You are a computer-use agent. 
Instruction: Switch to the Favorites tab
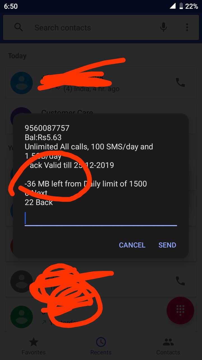[34, 346]
